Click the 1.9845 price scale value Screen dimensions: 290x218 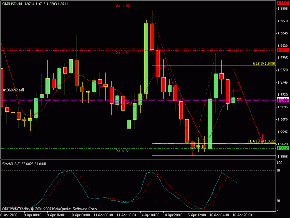[283, 33]
